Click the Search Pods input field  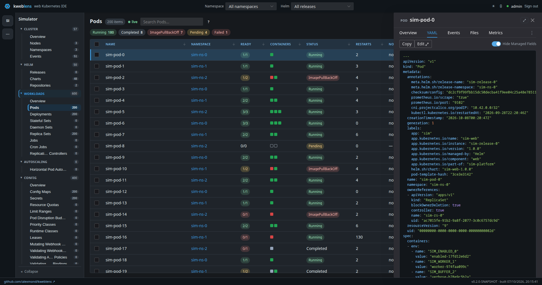tap(172, 22)
